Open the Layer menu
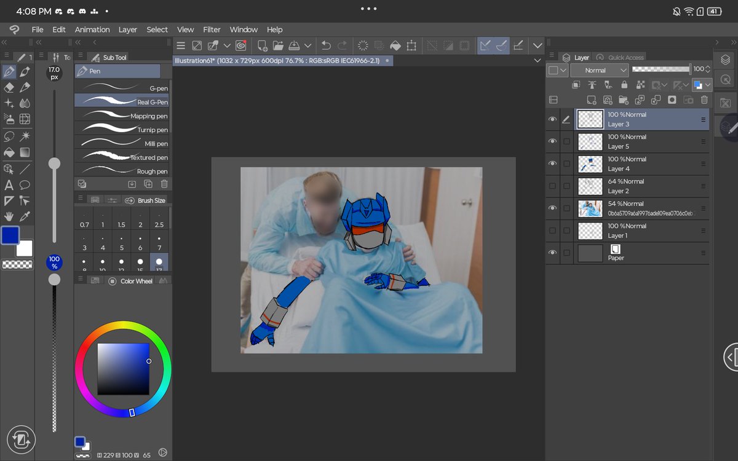Viewport: 738px width, 461px height. (x=128, y=30)
